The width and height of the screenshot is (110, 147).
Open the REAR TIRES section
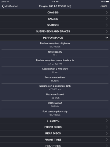coord(55,145)
